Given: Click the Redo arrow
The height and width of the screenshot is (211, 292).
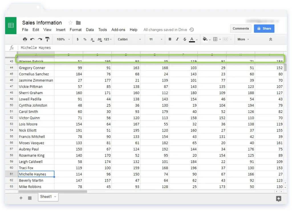Looking at the screenshot, I should tap(40, 39).
